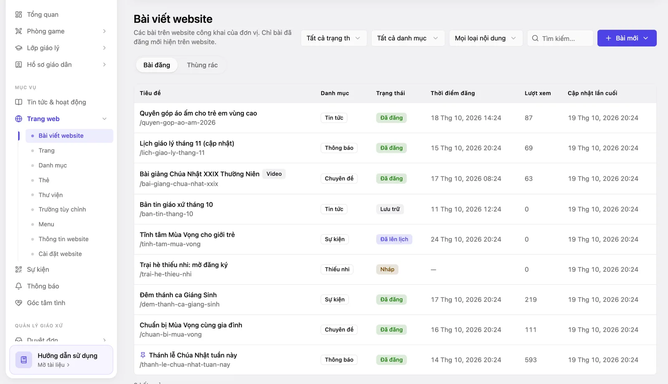668x384 pixels.
Task: Click the Nháp status badge
Action: (x=387, y=269)
